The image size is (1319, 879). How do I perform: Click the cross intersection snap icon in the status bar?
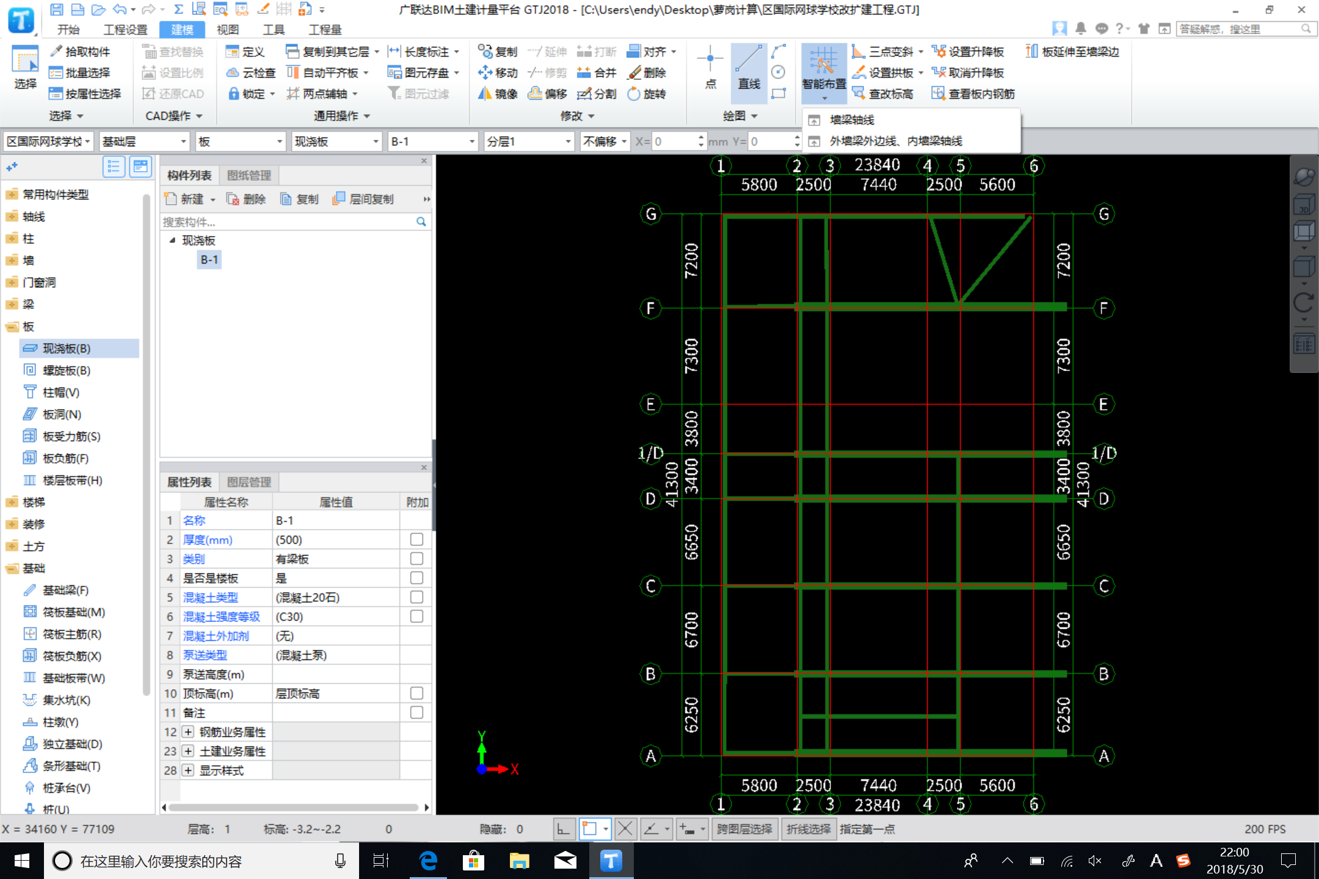625,829
